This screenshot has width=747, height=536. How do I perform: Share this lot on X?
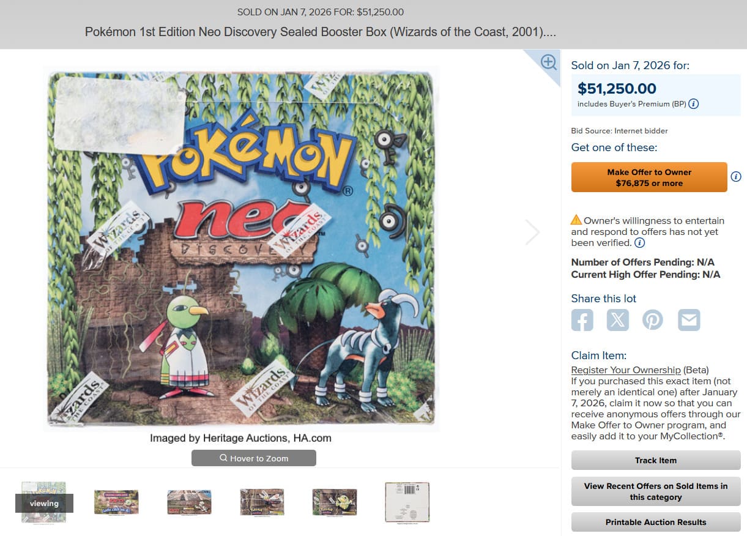617,320
